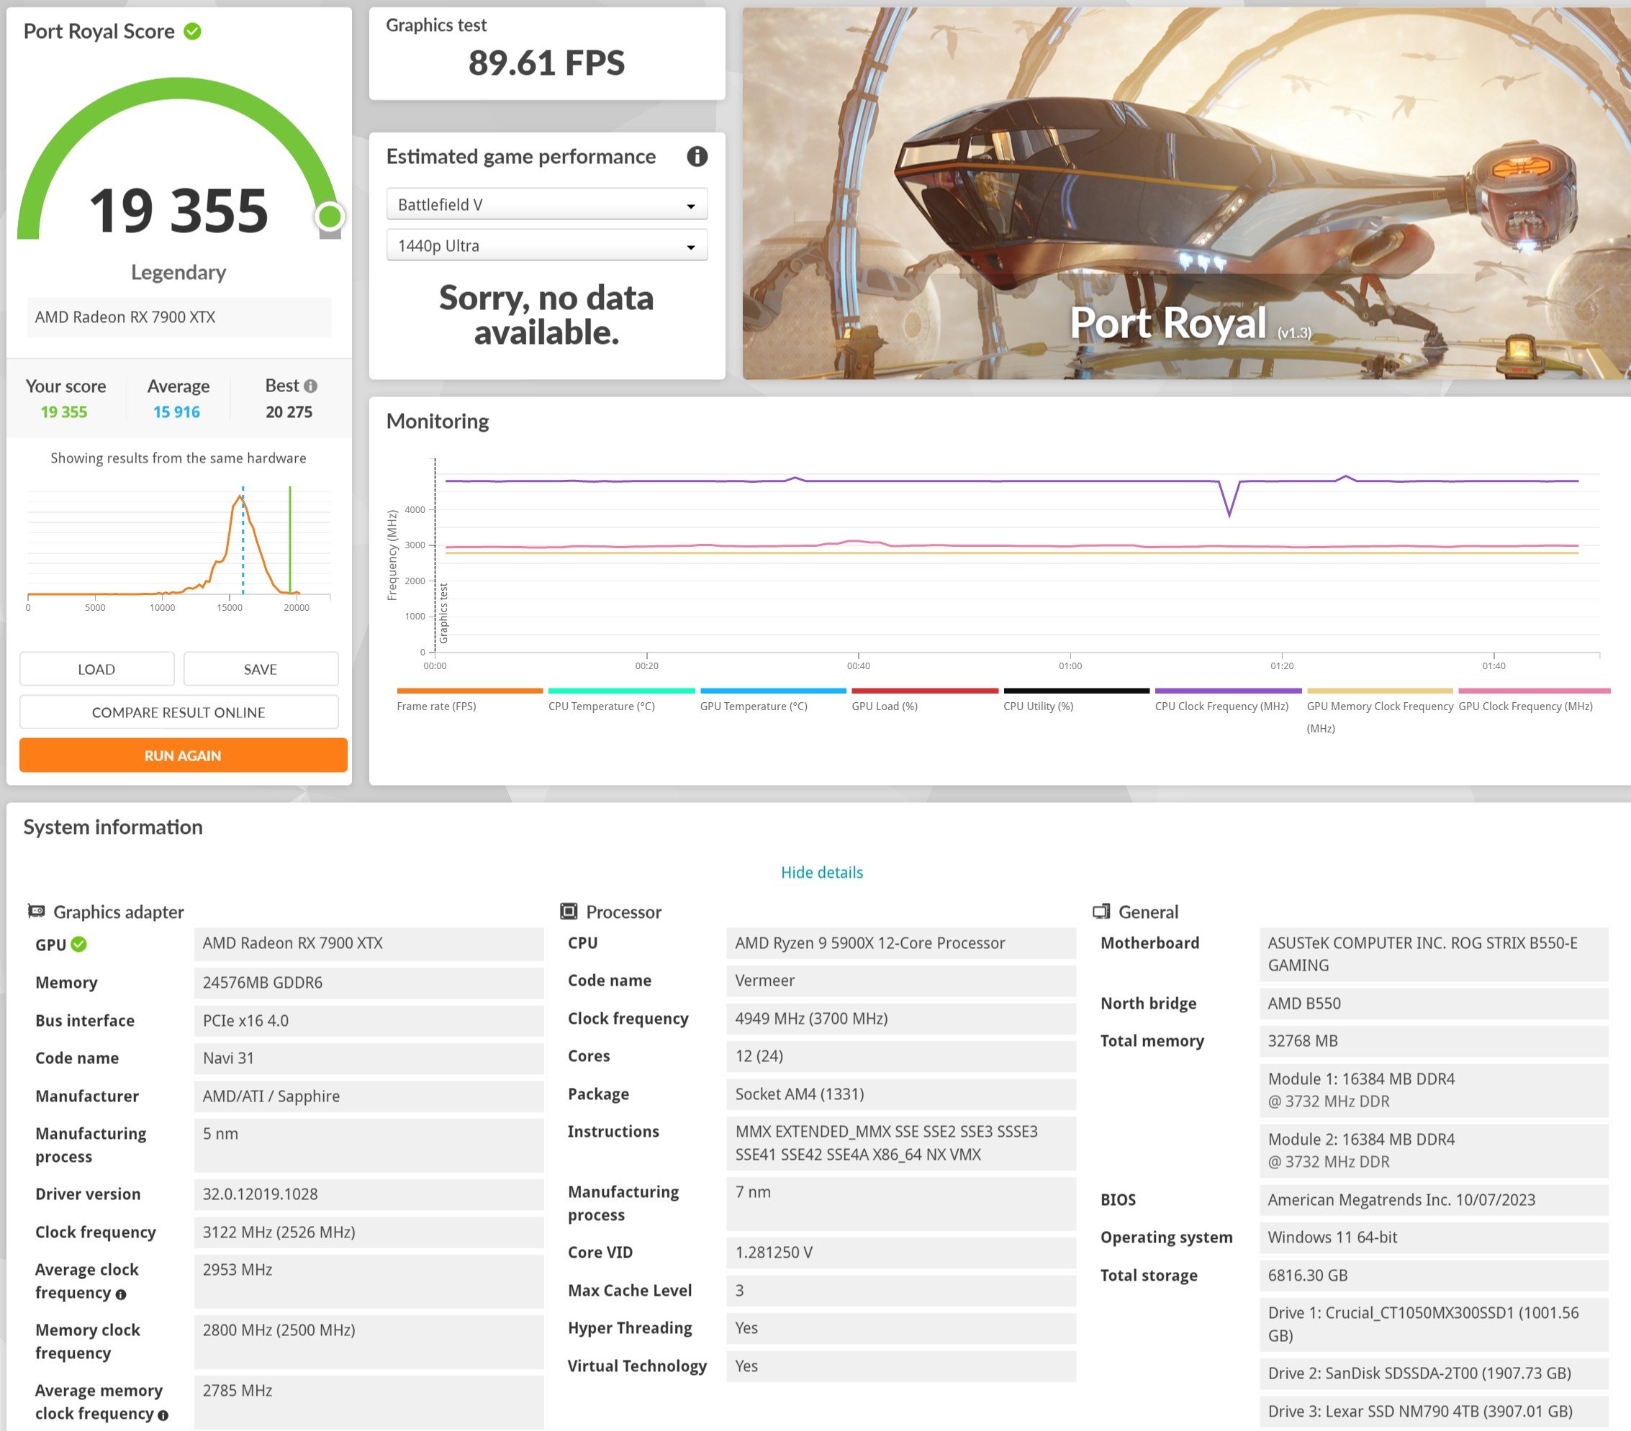Click the Graphics adapter card icon
Viewport: 1631px width, 1431px height.
click(x=36, y=911)
